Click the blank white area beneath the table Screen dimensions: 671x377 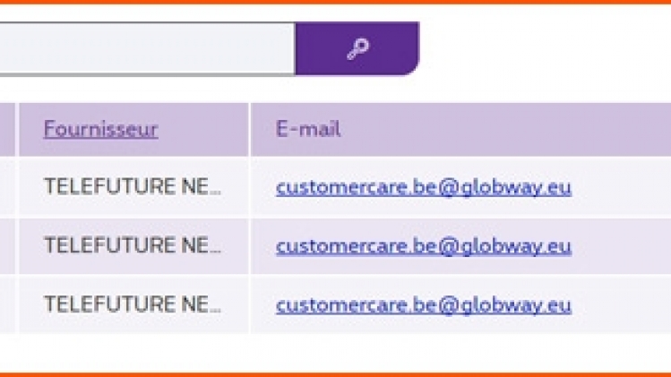tap(335, 353)
